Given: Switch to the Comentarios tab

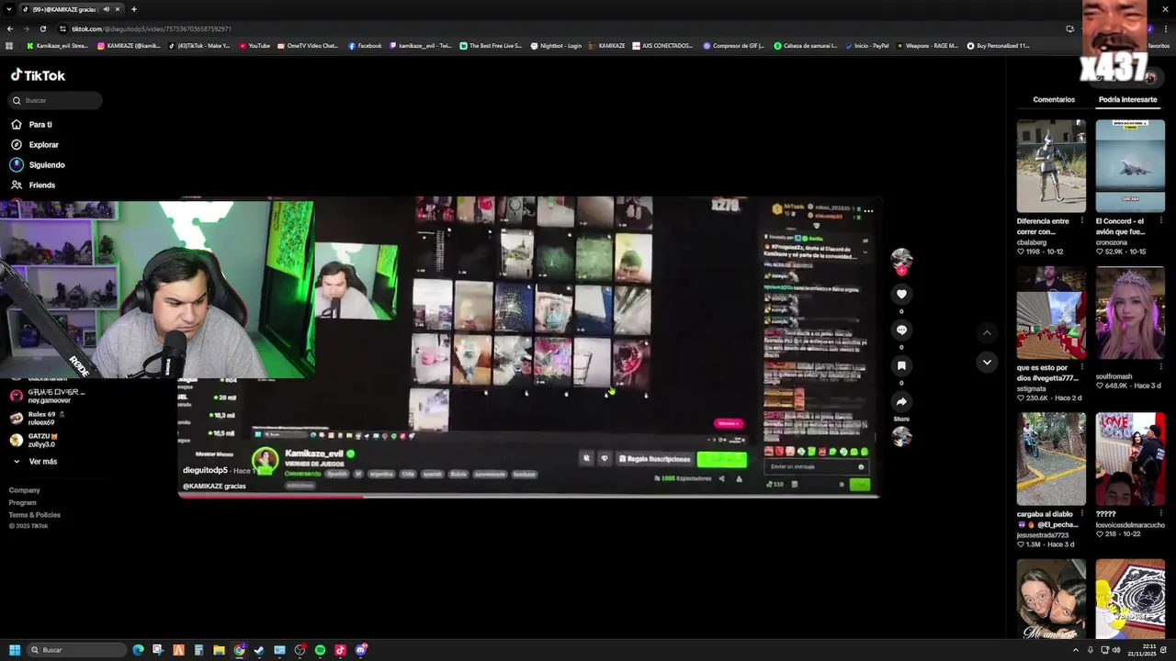Looking at the screenshot, I should point(1054,99).
